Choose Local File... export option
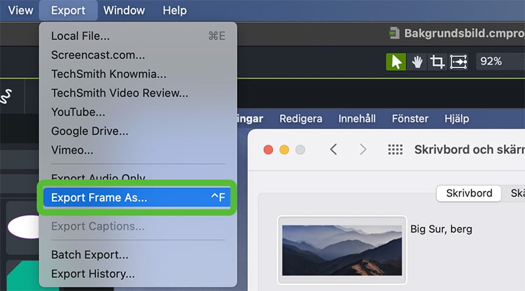525x291 pixels. pos(138,36)
